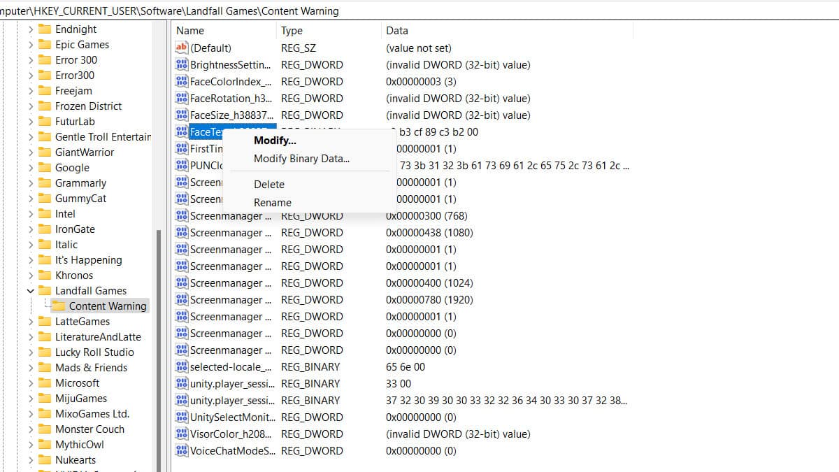Click the selected-locale_ binary value icon
839x472 pixels.
click(x=182, y=366)
